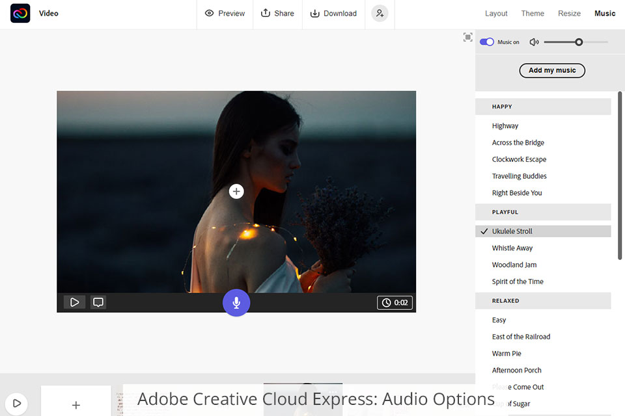Open the Layout tab
625x416 pixels.
tap(496, 13)
